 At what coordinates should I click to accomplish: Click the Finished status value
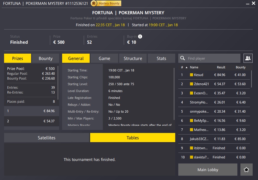(19, 42)
